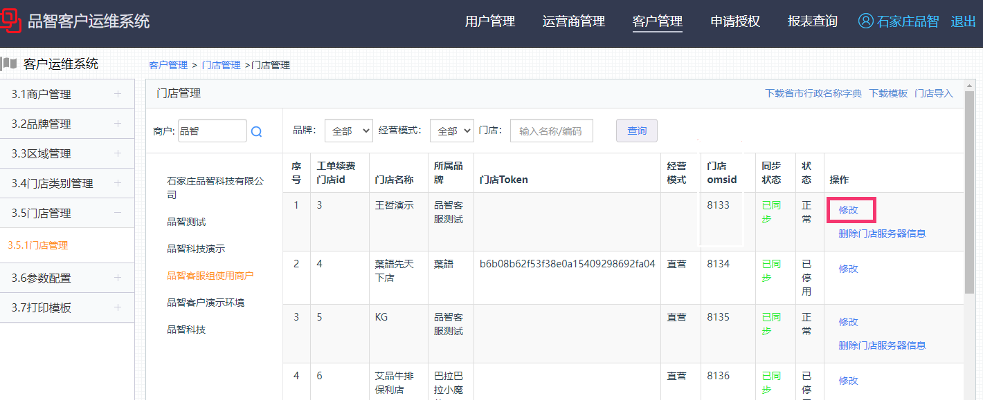Click the 同步状态 column header
Screen dimensions: 983x400
(x=771, y=173)
